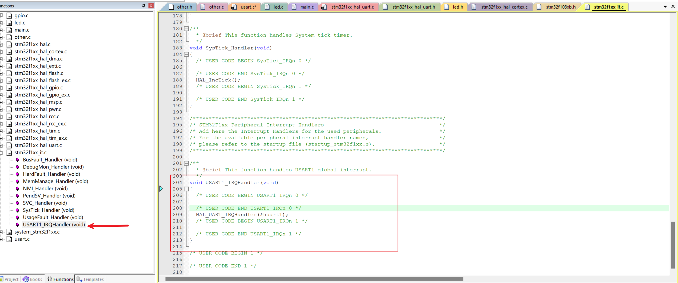The width and height of the screenshot is (678, 283).
Task: Expand the main.c tree node
Action: (x=1, y=30)
